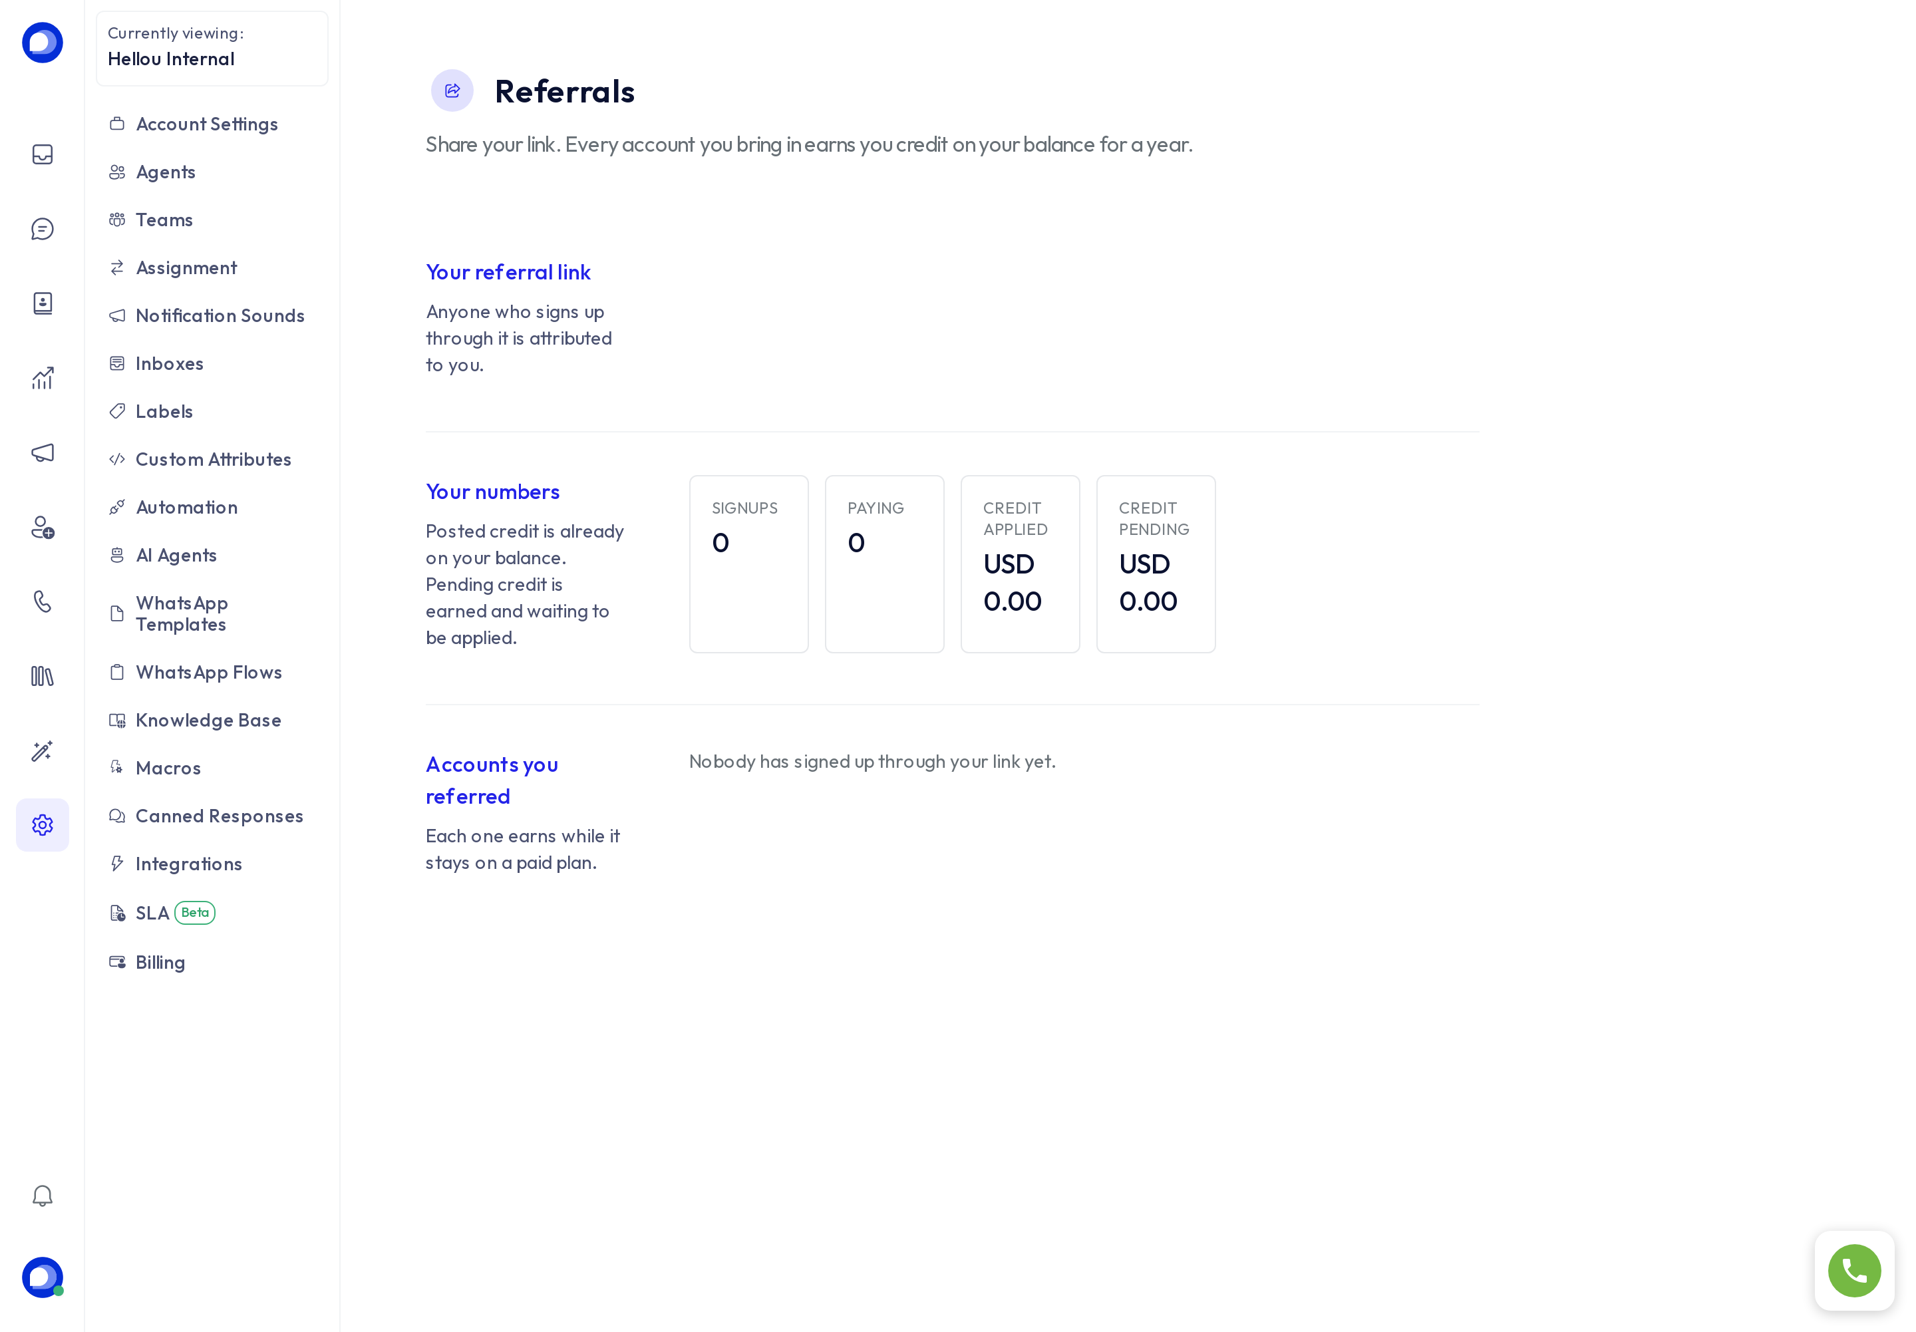Open the reports chart icon
Viewport: 1916px width, 1332px height.
point(43,378)
